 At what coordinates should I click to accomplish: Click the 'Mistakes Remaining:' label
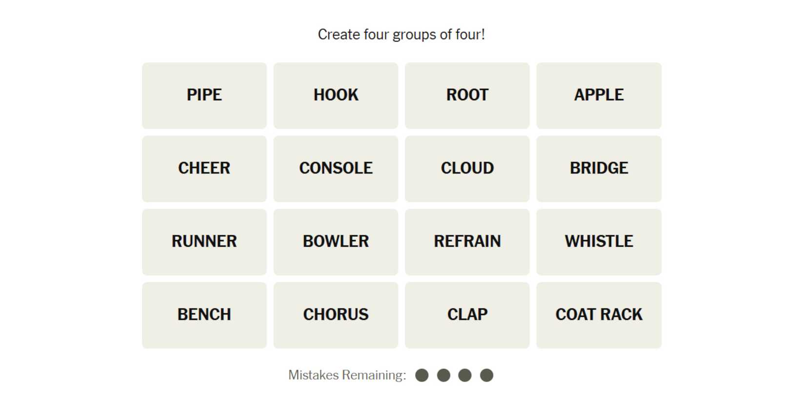click(x=347, y=375)
